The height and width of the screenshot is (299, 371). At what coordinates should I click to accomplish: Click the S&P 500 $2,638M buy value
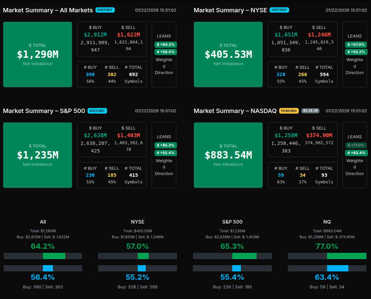pos(95,135)
